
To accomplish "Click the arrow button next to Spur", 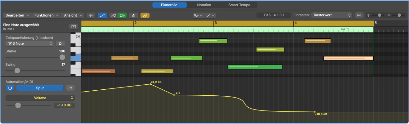I will tap(70, 88).
